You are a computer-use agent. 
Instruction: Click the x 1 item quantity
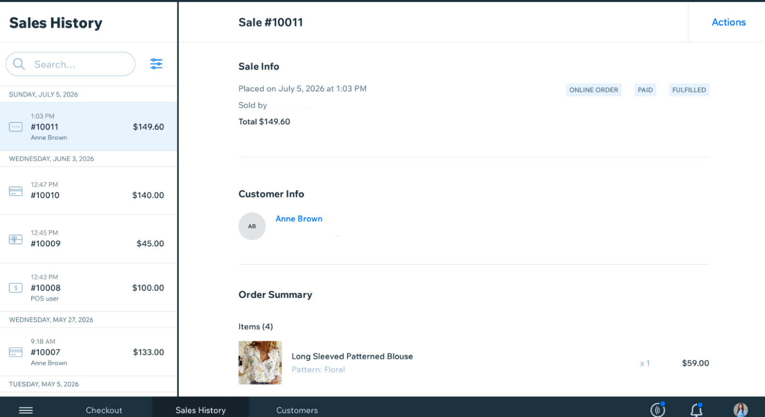tap(645, 363)
